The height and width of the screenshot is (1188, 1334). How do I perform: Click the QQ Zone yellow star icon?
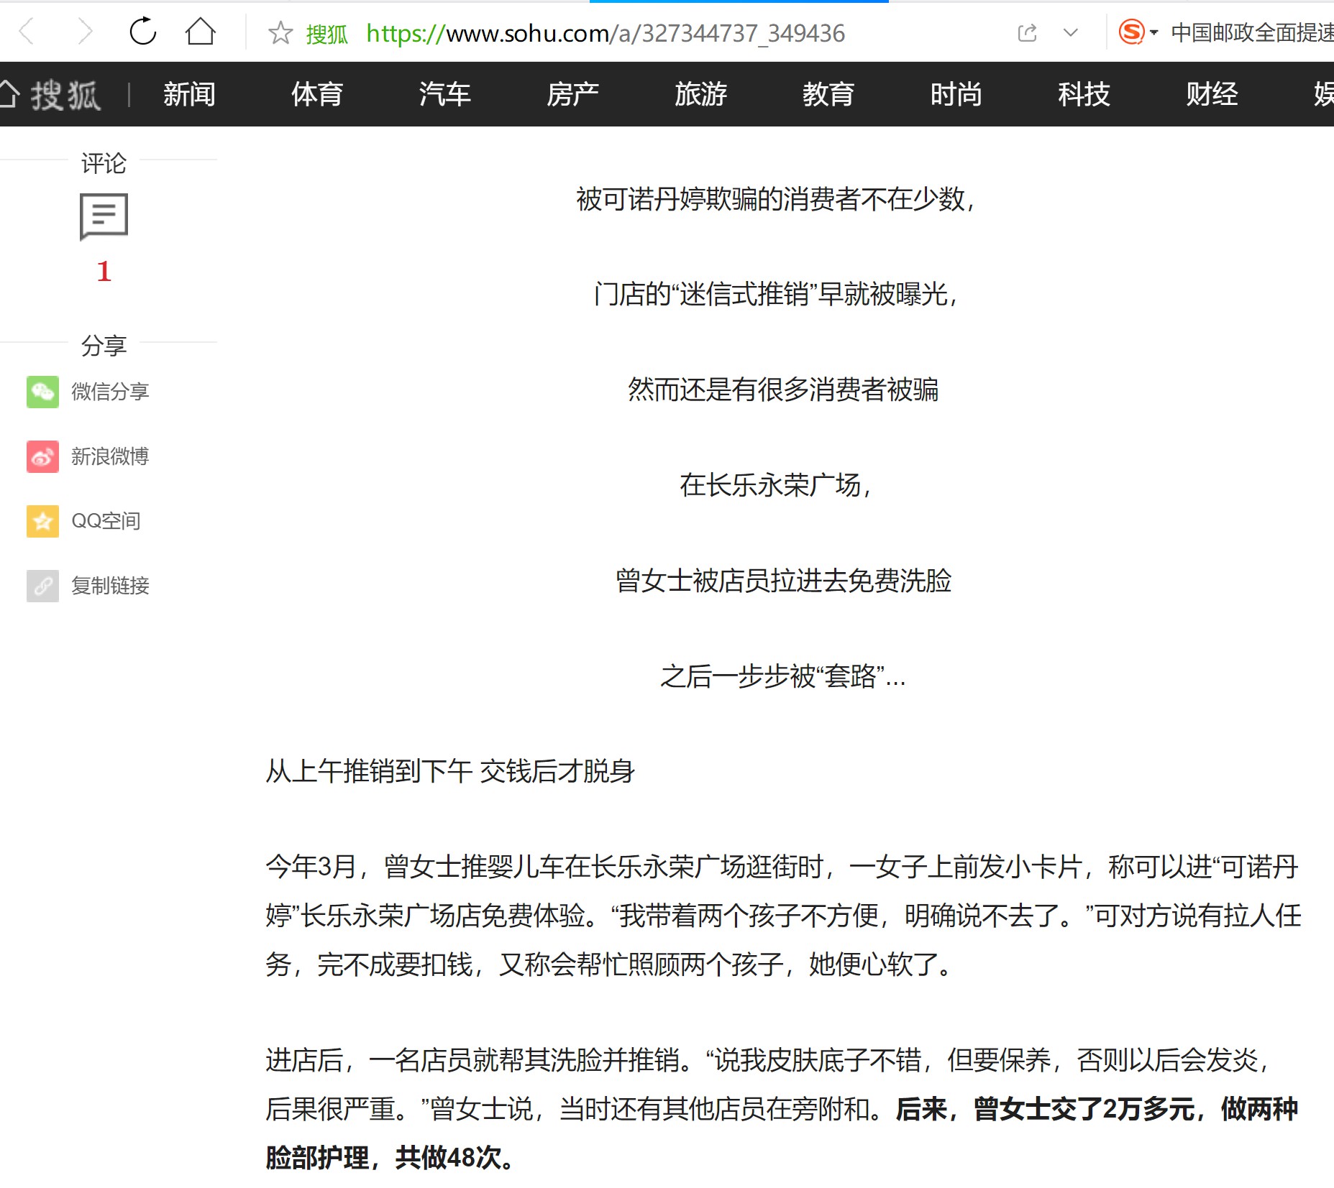pyautogui.click(x=42, y=521)
